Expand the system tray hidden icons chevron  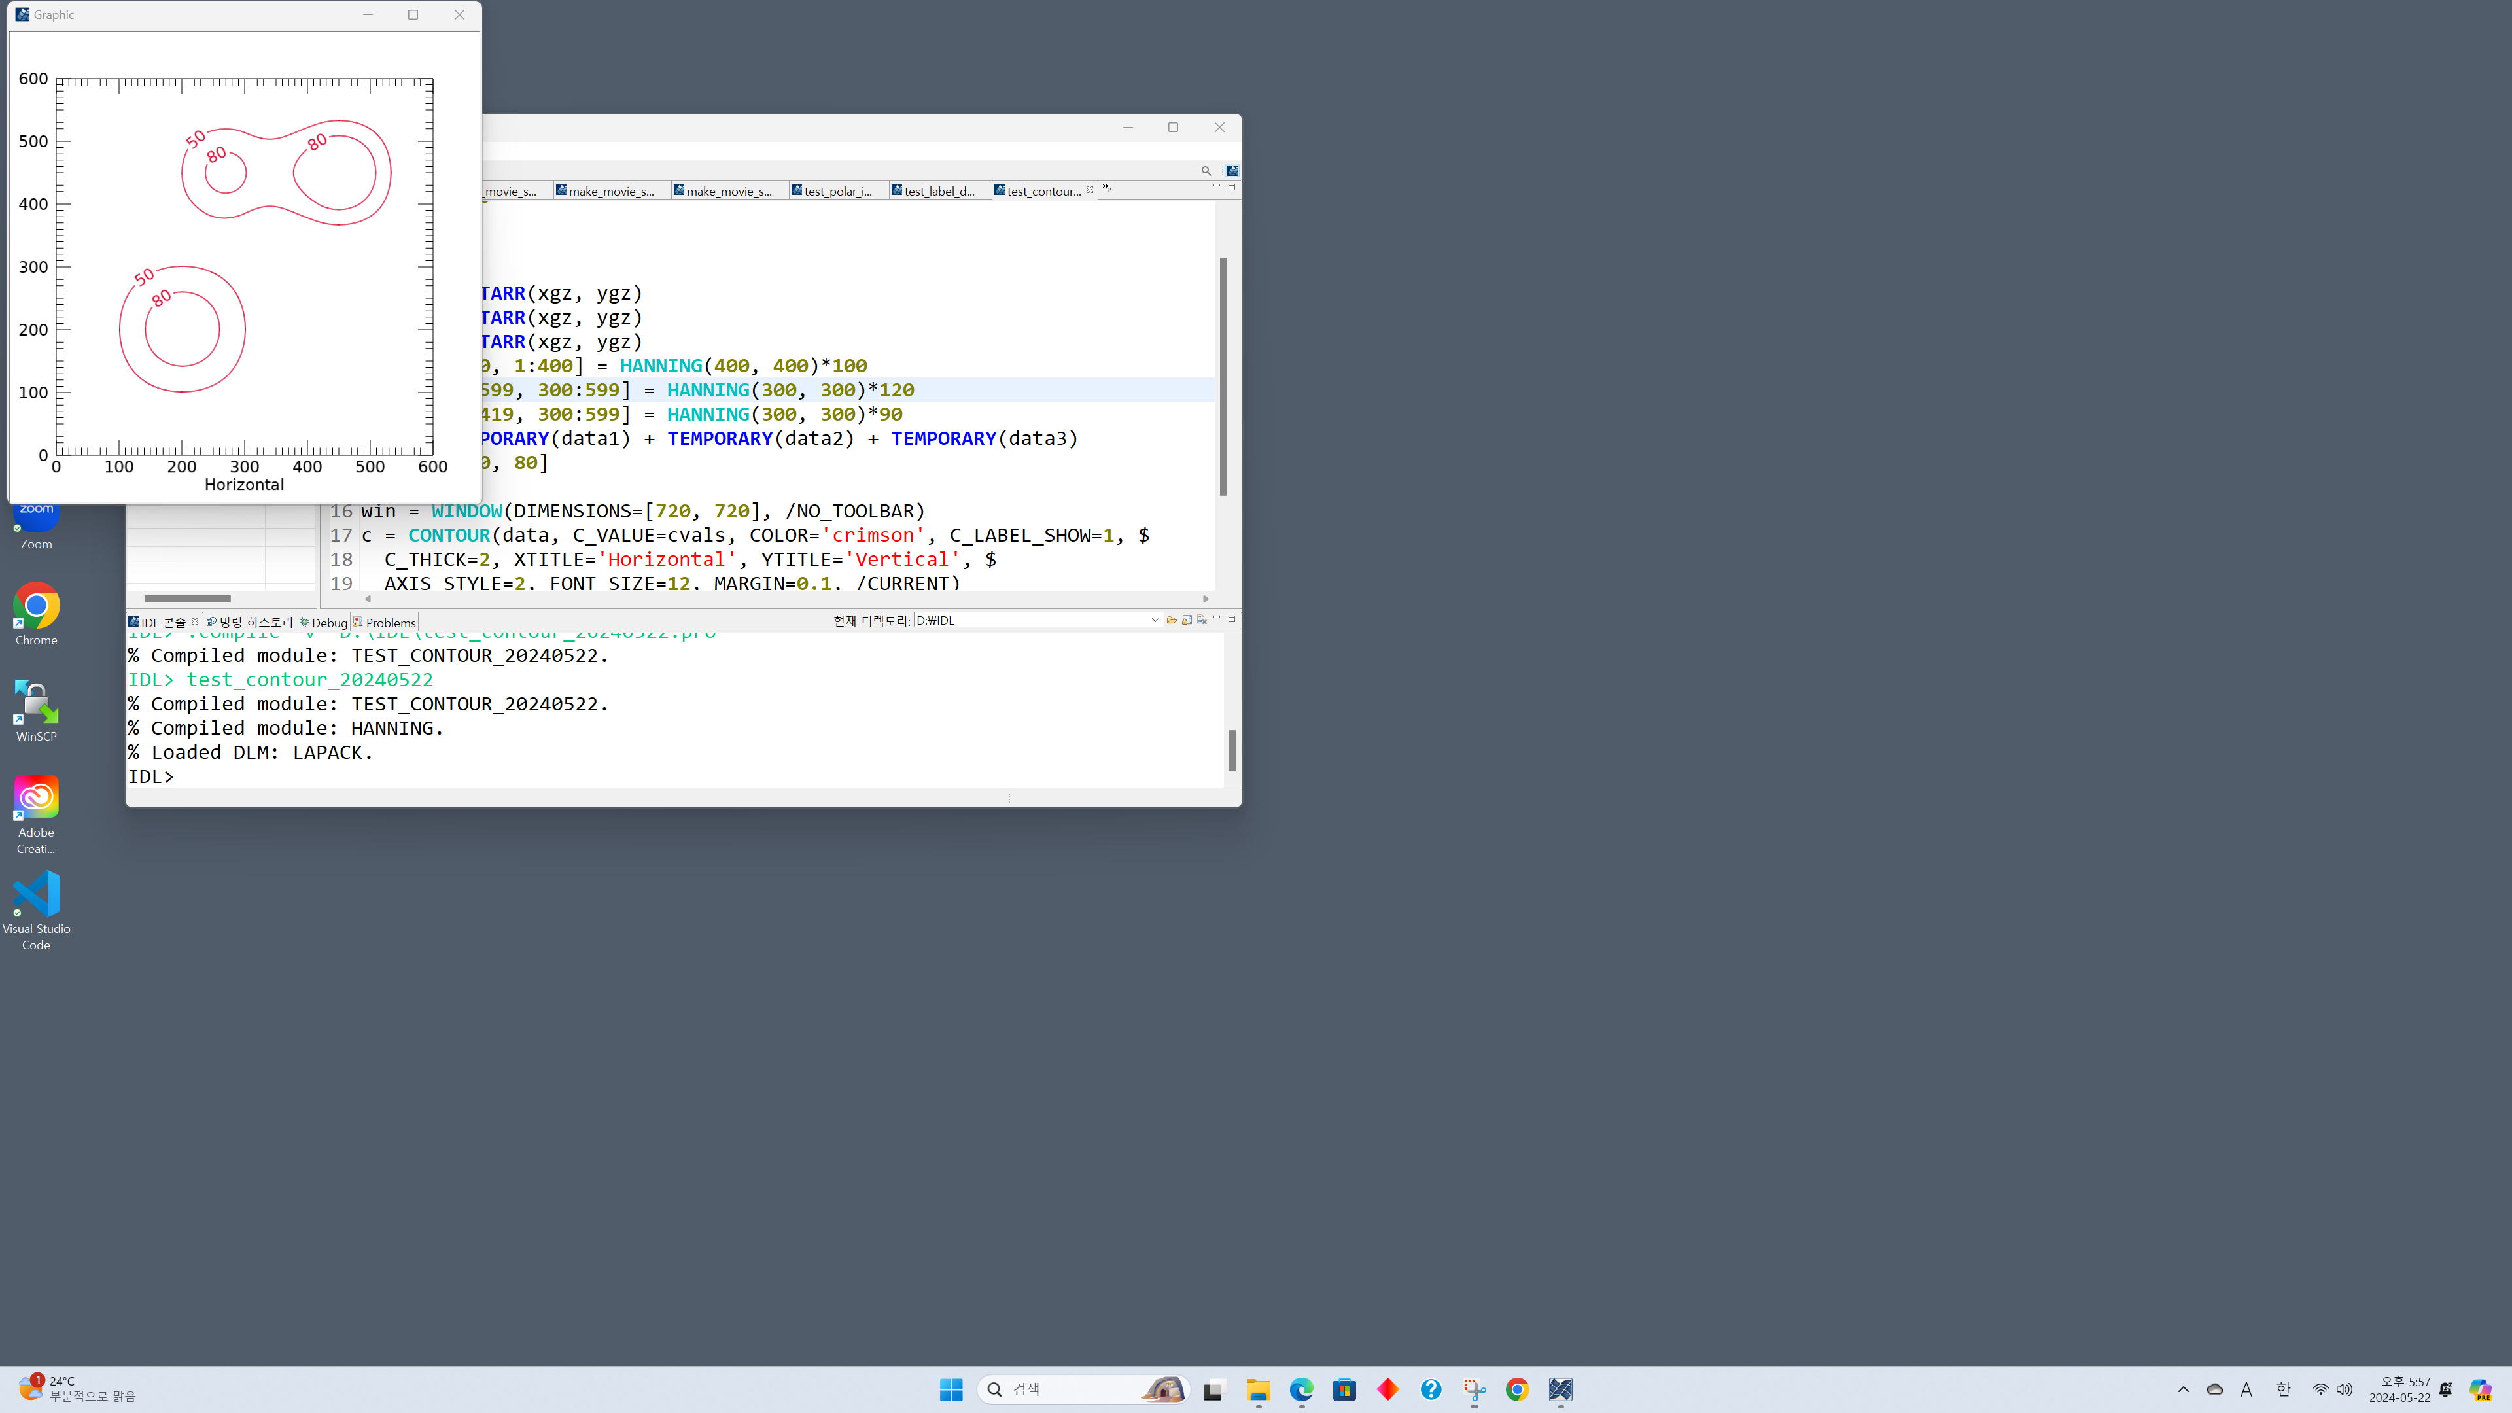[x=2184, y=1389]
